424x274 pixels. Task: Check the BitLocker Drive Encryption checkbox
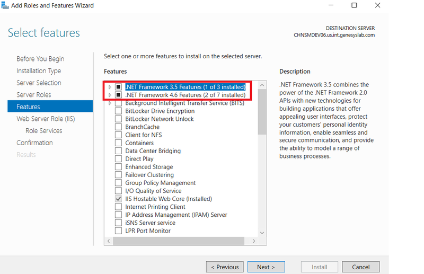(118, 111)
